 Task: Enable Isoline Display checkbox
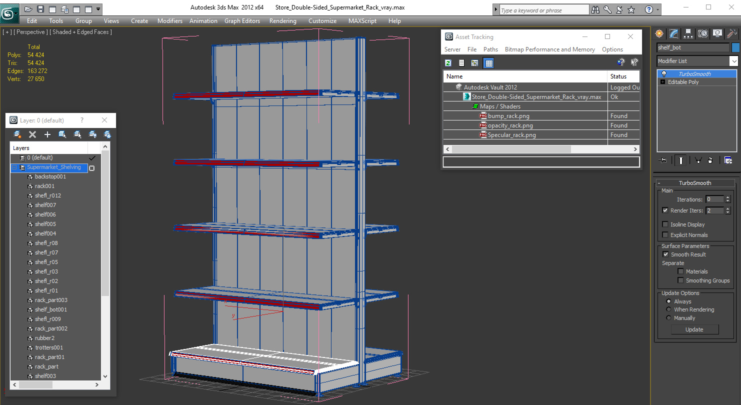[665, 224]
